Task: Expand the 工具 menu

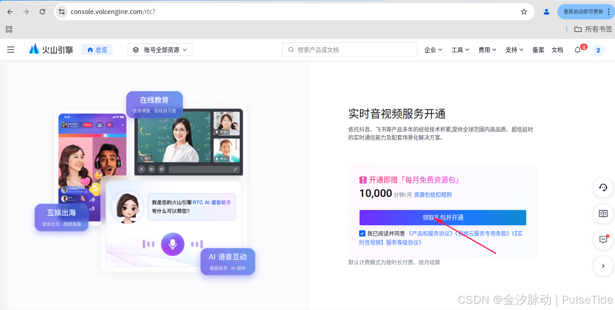Action: click(x=460, y=50)
